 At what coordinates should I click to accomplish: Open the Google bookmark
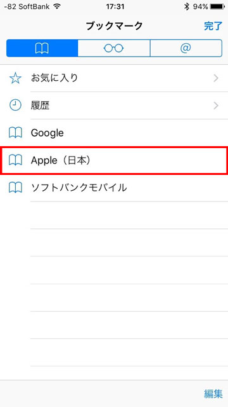(114, 133)
